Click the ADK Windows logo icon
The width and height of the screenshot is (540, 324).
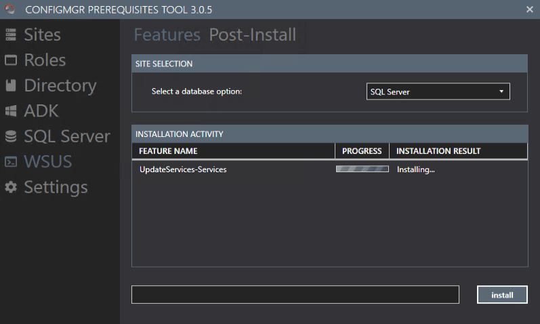(11, 111)
